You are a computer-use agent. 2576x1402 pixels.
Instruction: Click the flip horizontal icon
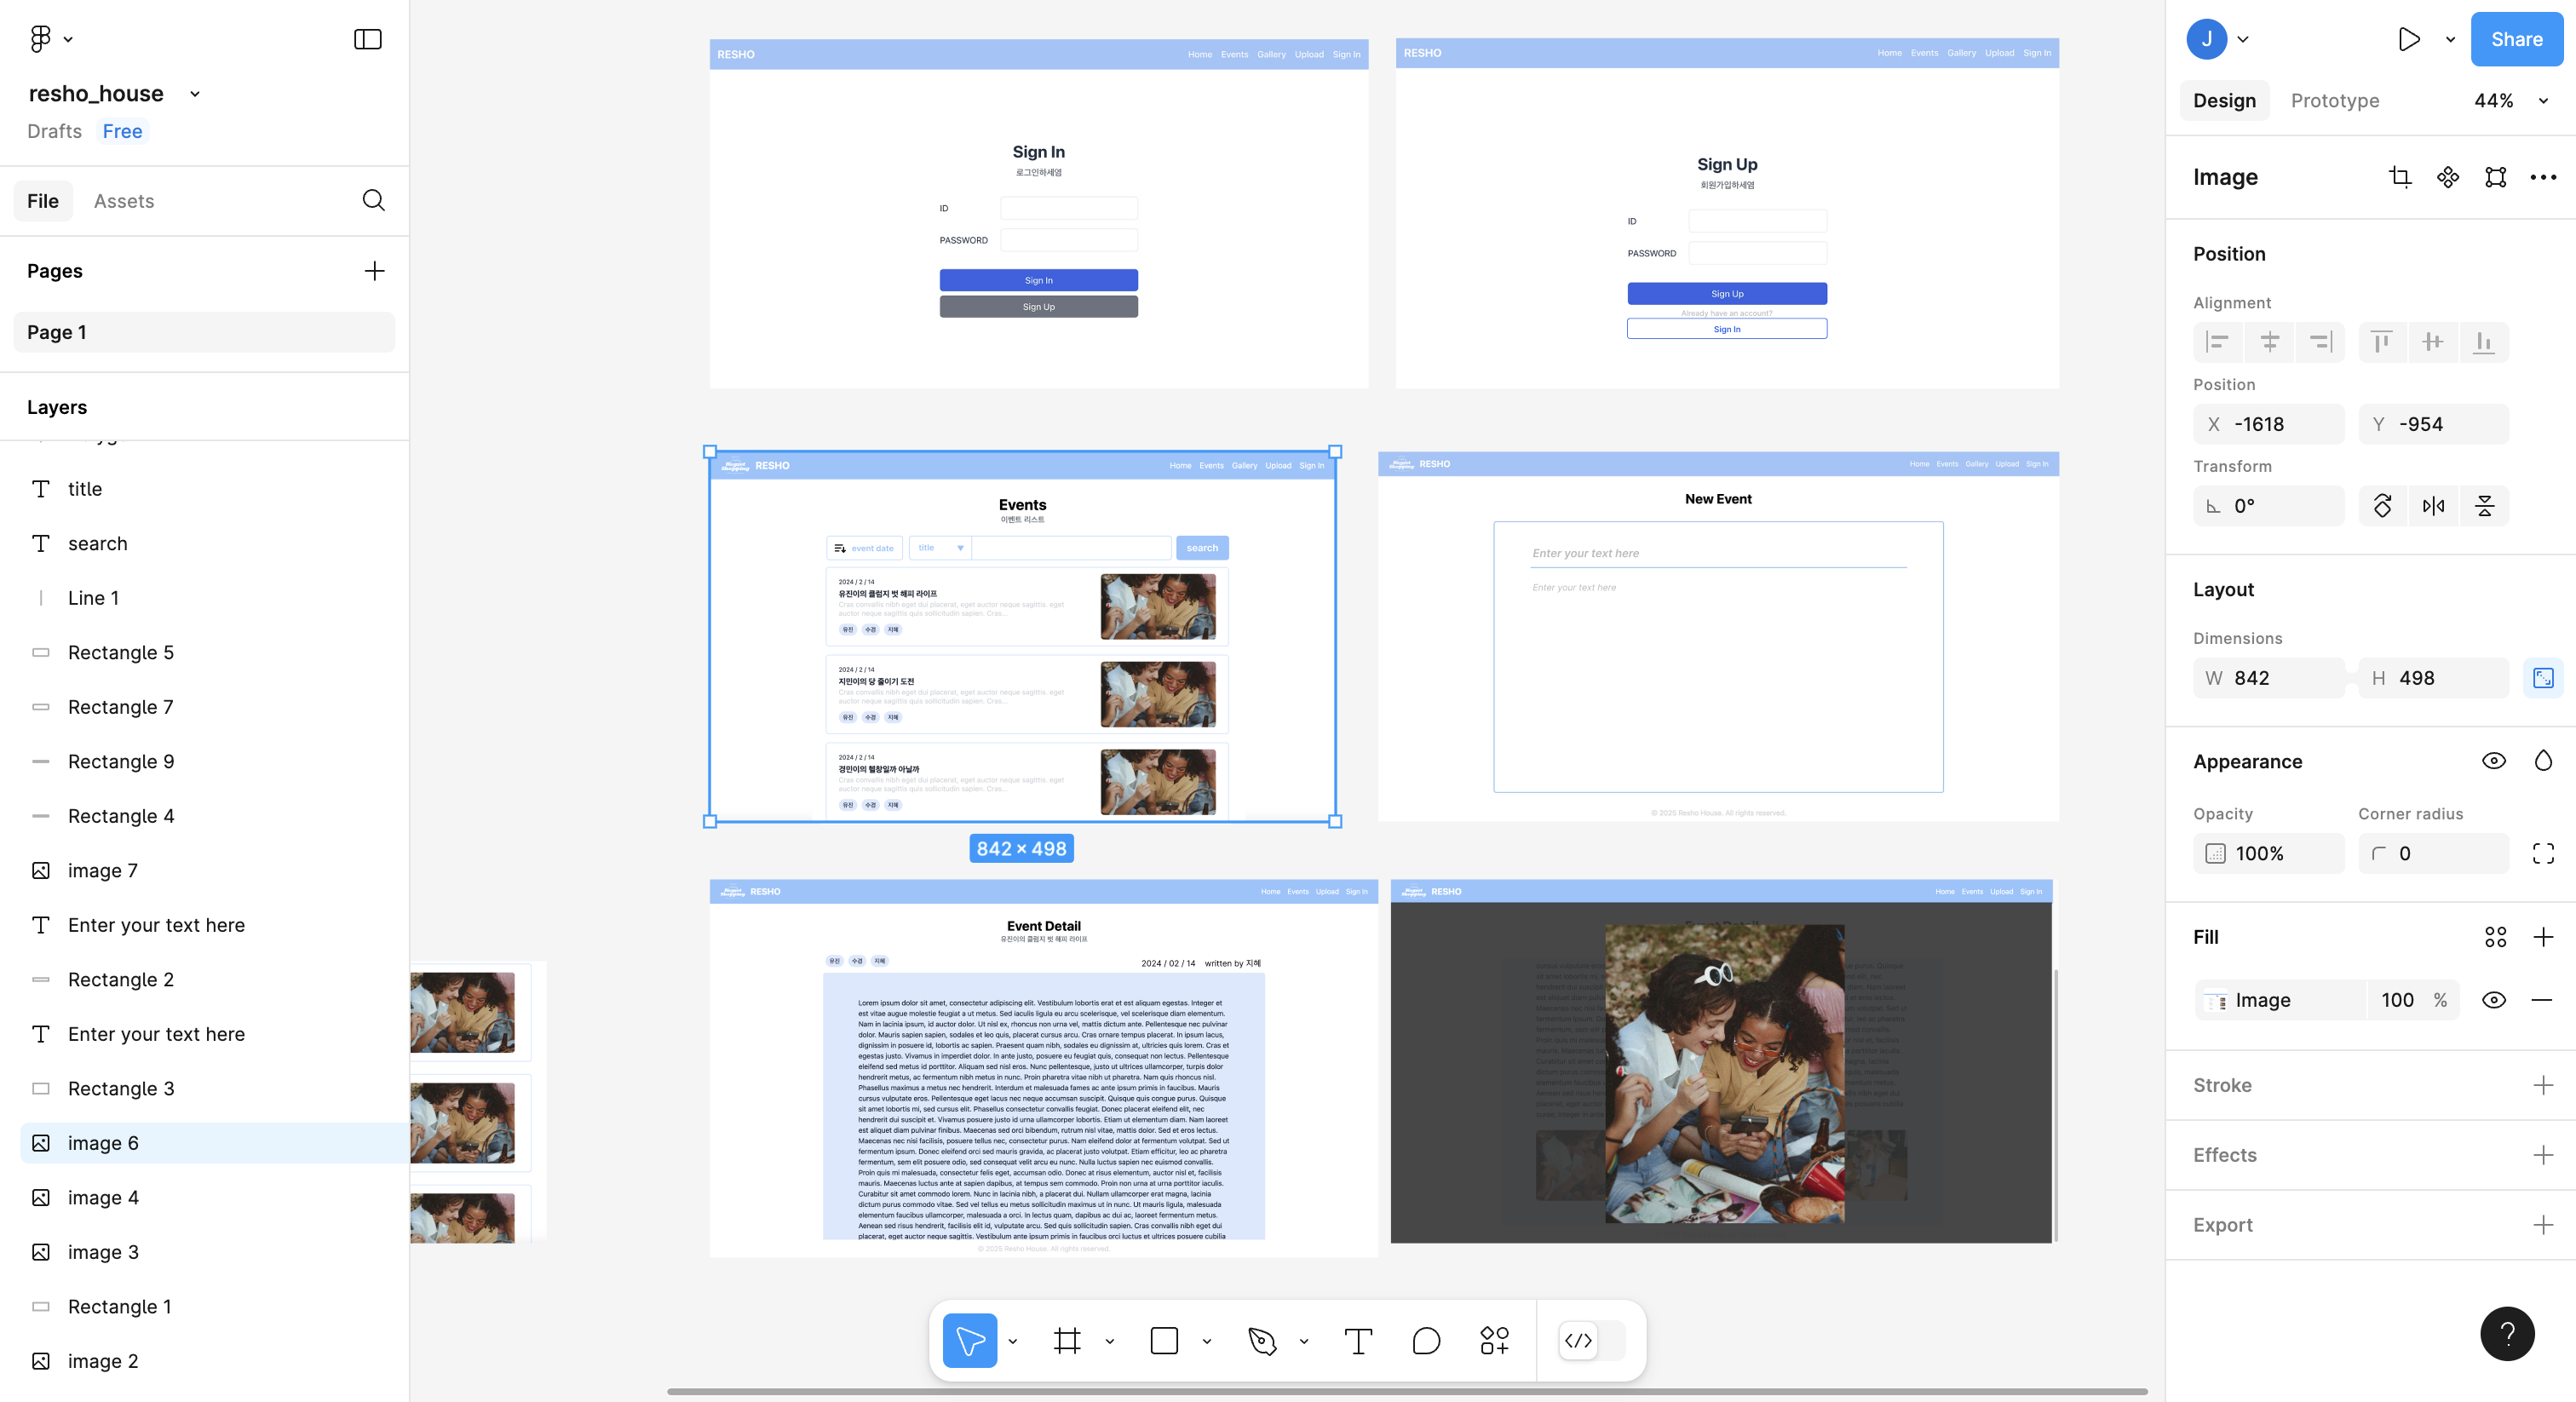point(2433,506)
